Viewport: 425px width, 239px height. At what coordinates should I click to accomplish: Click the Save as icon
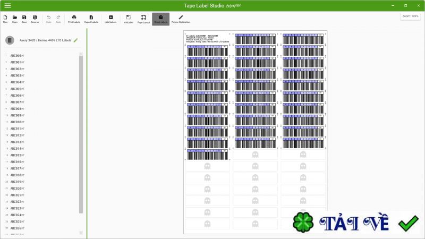tap(35, 19)
